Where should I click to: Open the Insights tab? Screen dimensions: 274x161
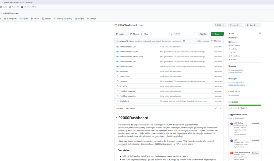(x=79, y=19)
